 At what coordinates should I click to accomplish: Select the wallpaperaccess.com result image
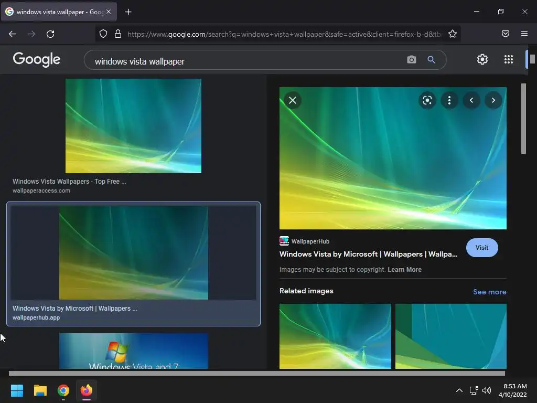point(133,126)
